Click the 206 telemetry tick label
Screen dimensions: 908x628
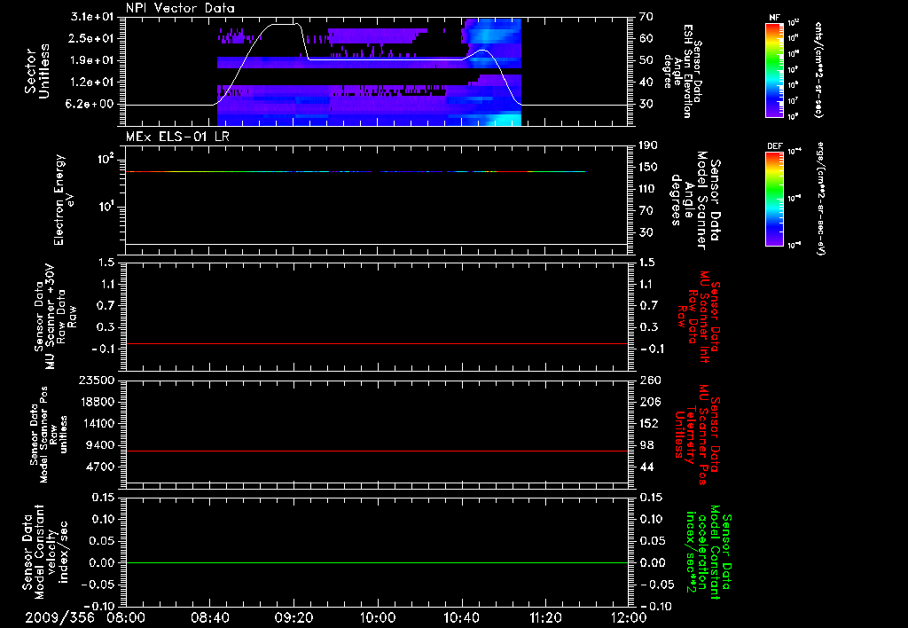pos(650,402)
